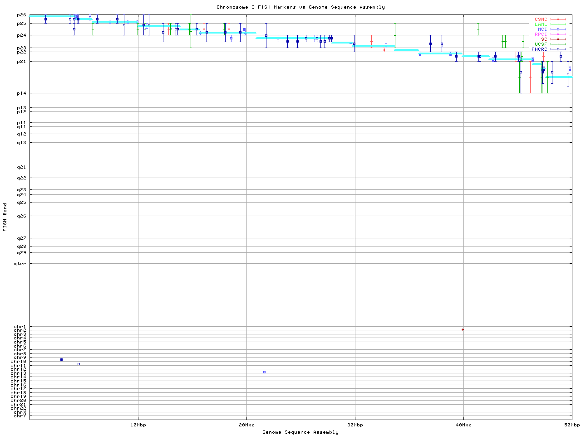Click the CSMC legend marker symbol
This screenshot has height=435, width=581.
558,19
